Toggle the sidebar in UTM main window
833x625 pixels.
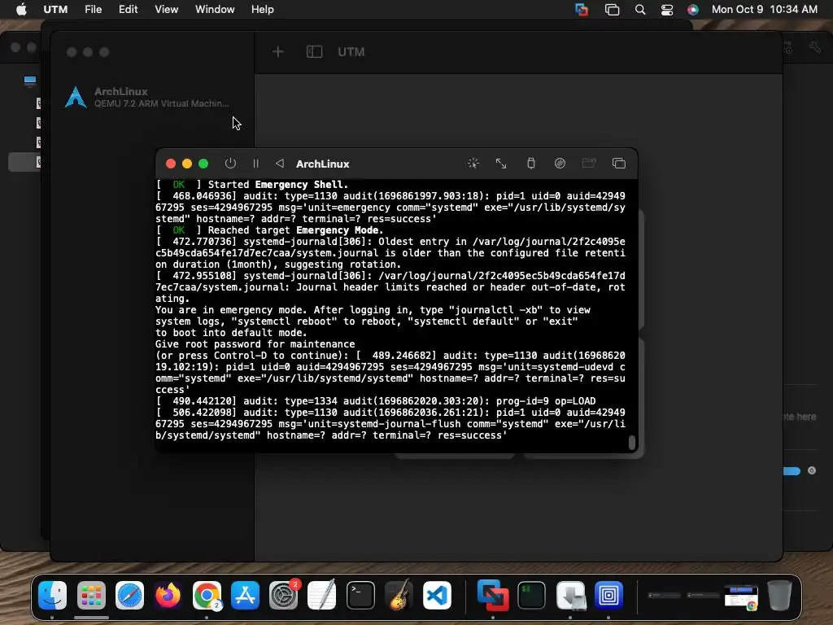pyautogui.click(x=315, y=51)
